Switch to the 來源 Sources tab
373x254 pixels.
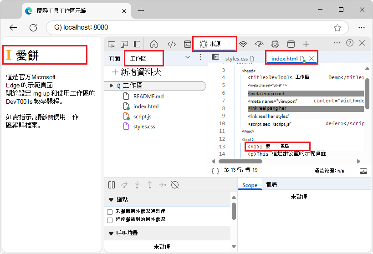point(215,44)
